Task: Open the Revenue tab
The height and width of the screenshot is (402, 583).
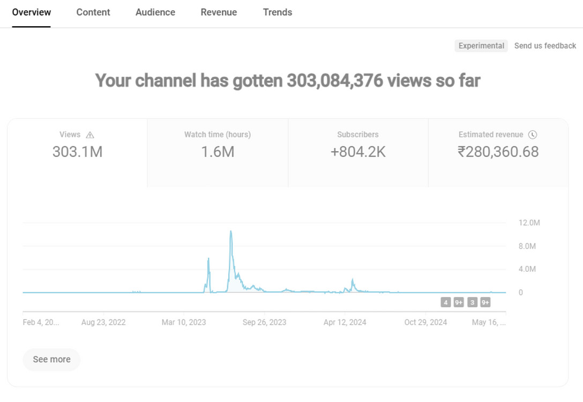Action: click(219, 12)
